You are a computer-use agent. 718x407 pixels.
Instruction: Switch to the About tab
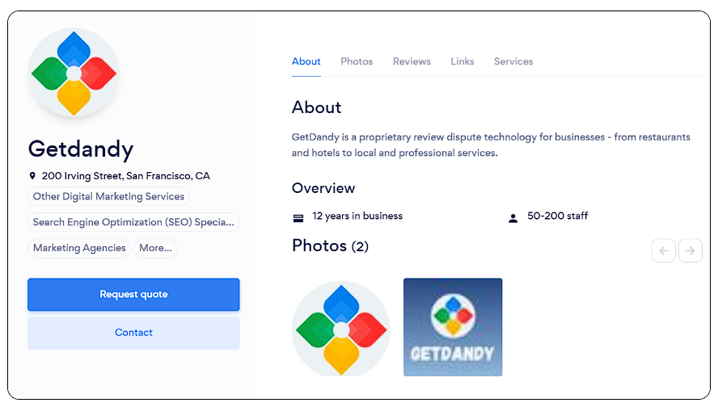(306, 61)
